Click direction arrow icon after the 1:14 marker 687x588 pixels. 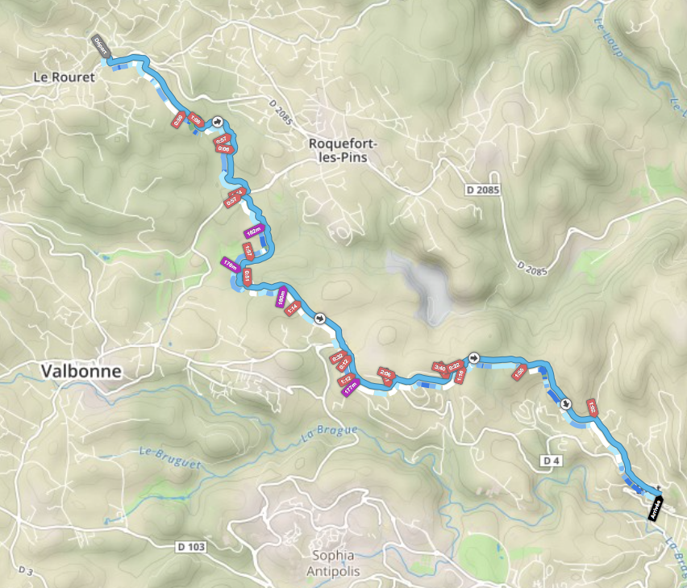coord(320,318)
